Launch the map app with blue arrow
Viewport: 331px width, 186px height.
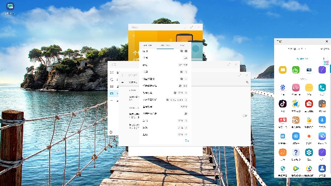coord(296,104)
